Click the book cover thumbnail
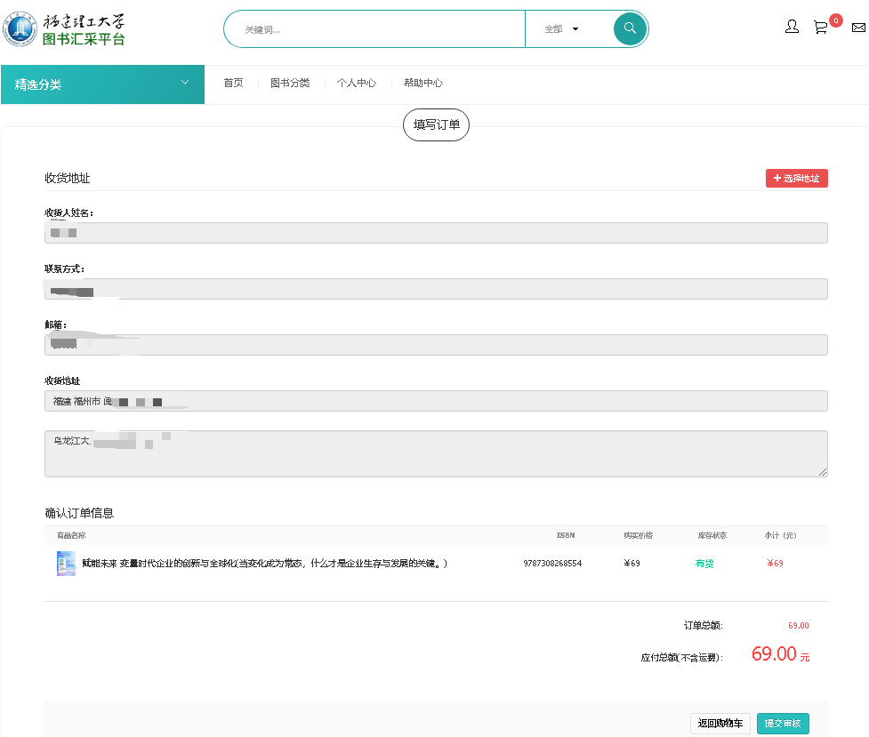Screen dimensions: 869x737 66,564
